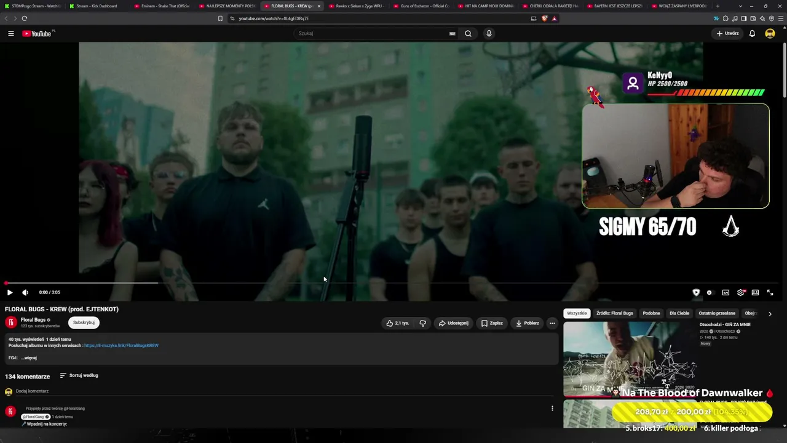Open the Brave Shields icon
The height and width of the screenshot is (443, 787).
click(545, 18)
